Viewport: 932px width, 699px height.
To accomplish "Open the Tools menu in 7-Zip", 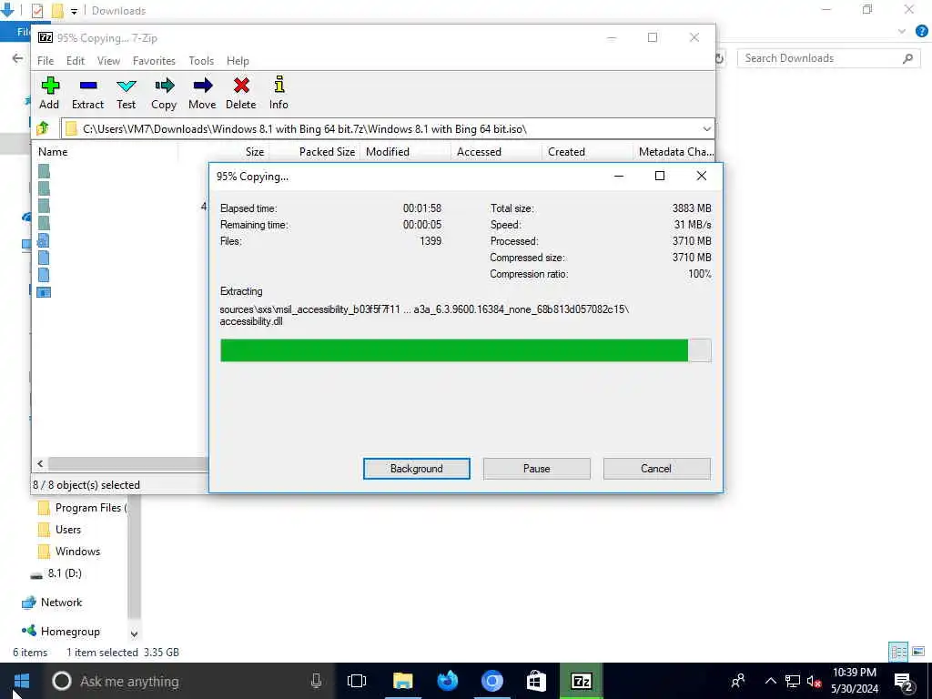I will point(201,61).
